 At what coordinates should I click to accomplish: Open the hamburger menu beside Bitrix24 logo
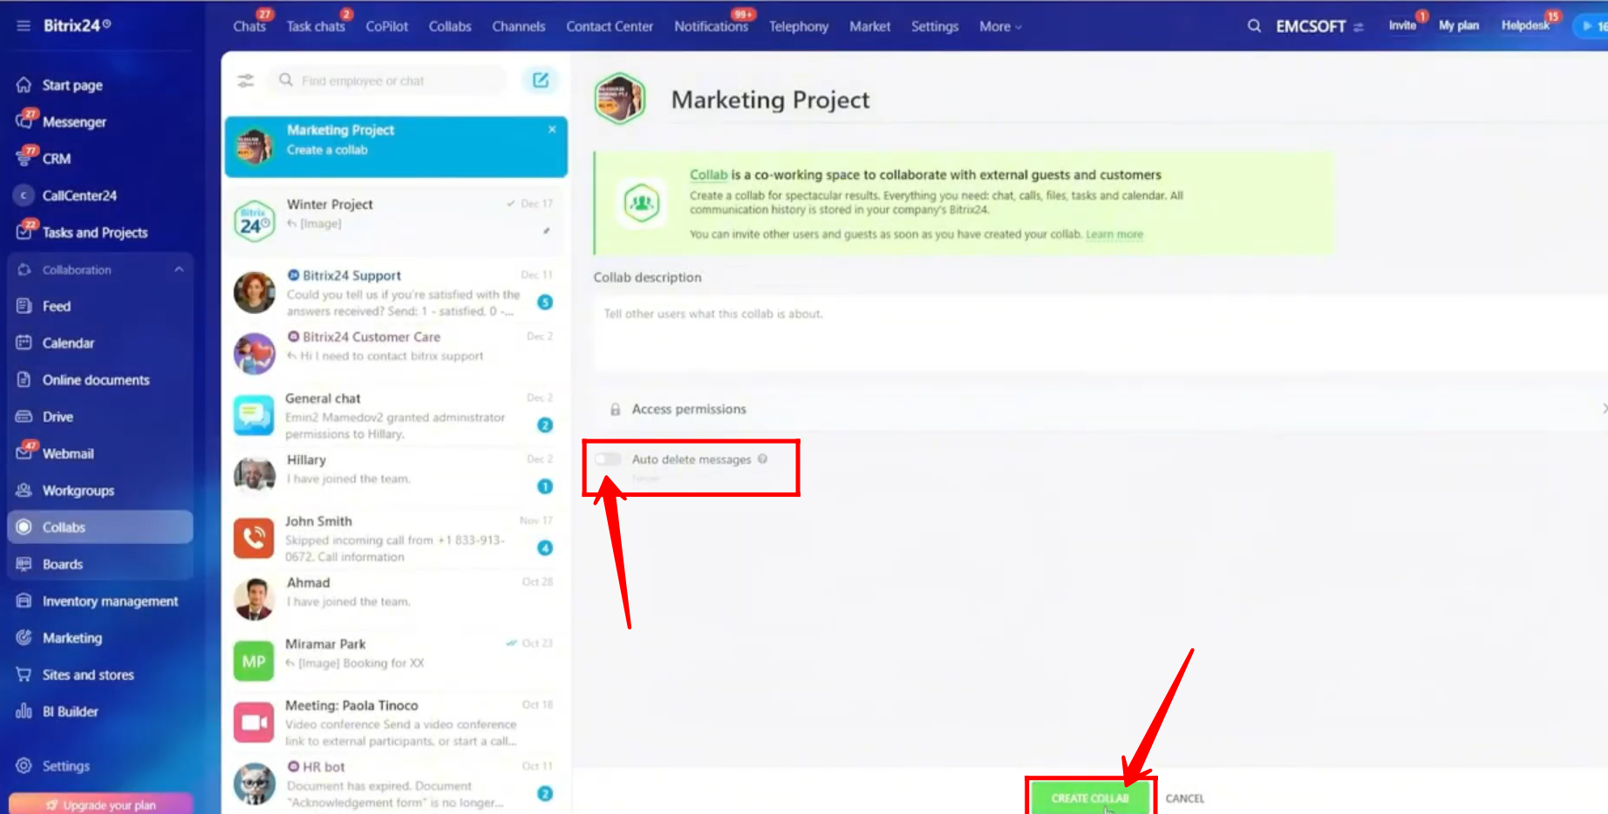(x=24, y=25)
